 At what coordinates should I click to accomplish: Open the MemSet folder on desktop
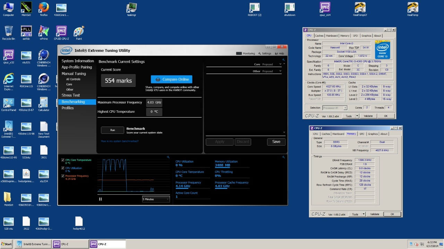coord(9,199)
